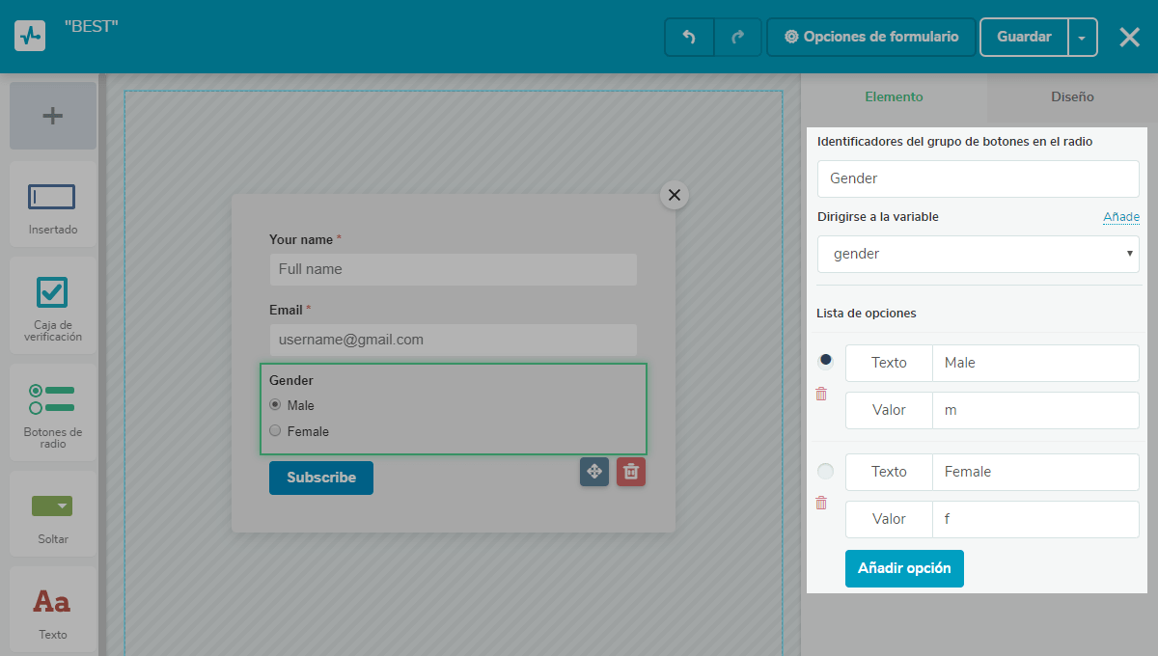
Task: Click the move handle under Gender block
Action: pyautogui.click(x=594, y=472)
